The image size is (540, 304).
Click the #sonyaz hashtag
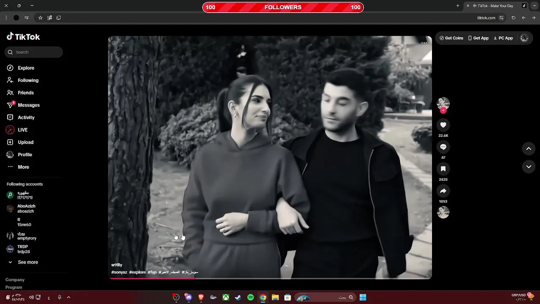tap(119, 272)
